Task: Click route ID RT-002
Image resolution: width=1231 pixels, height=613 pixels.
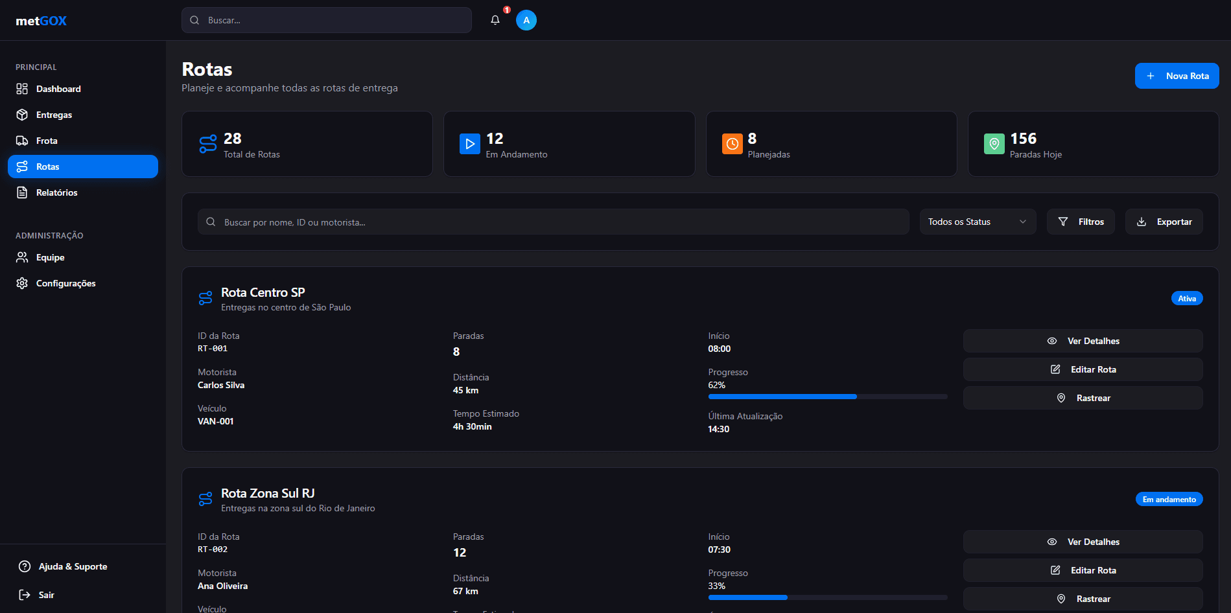Action: tap(213, 549)
